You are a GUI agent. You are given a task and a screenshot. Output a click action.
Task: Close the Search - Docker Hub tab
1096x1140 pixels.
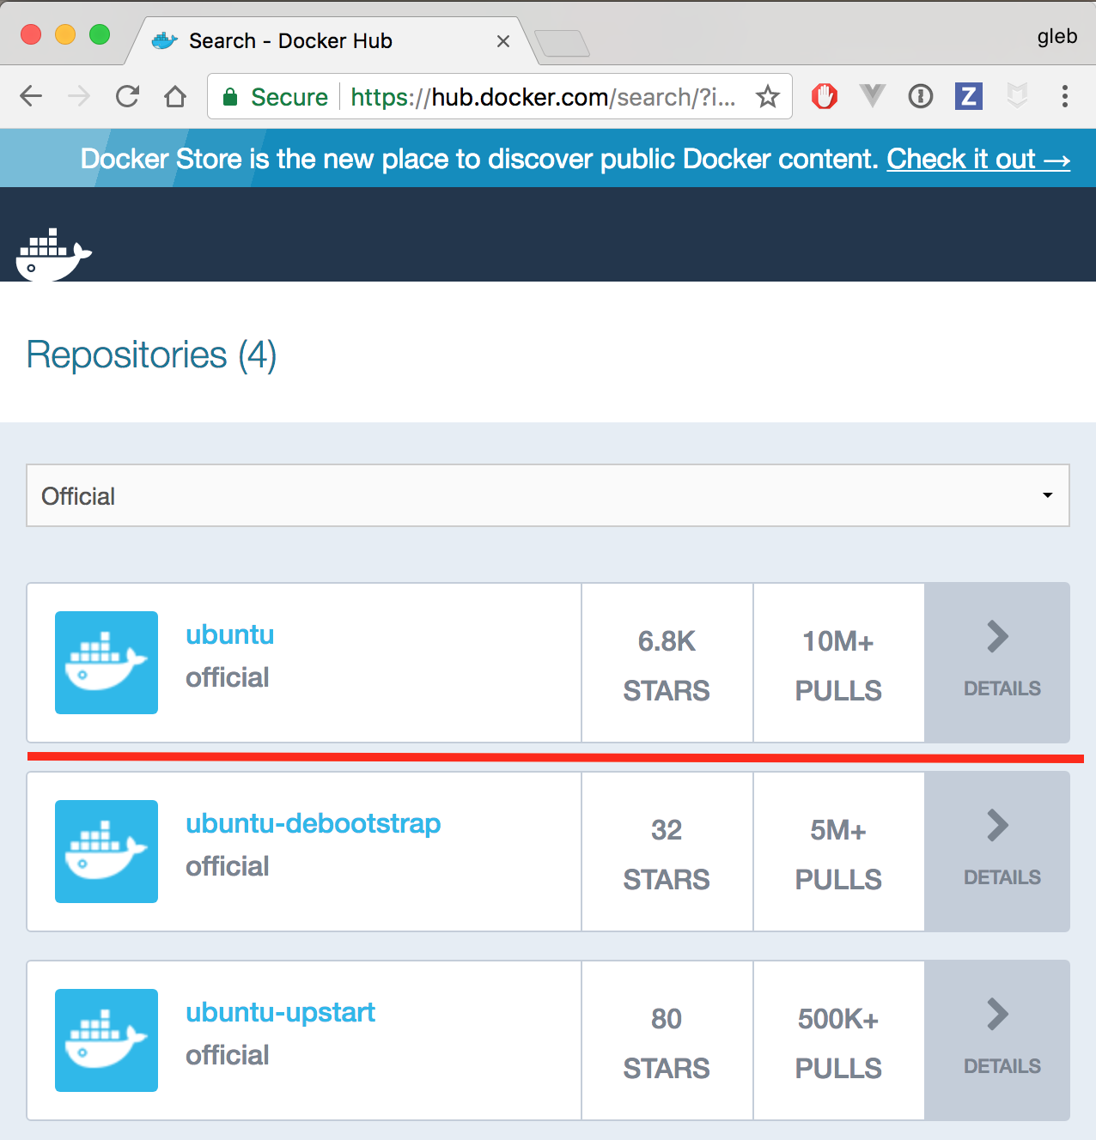pyautogui.click(x=503, y=41)
